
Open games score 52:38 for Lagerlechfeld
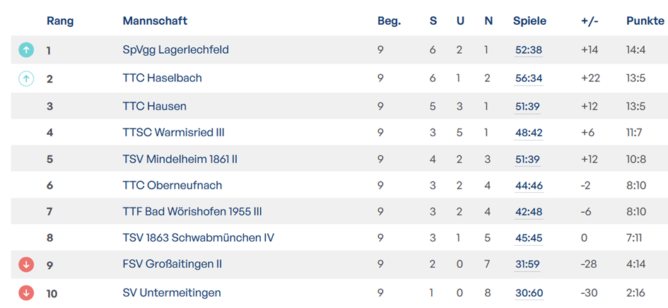pos(529,50)
